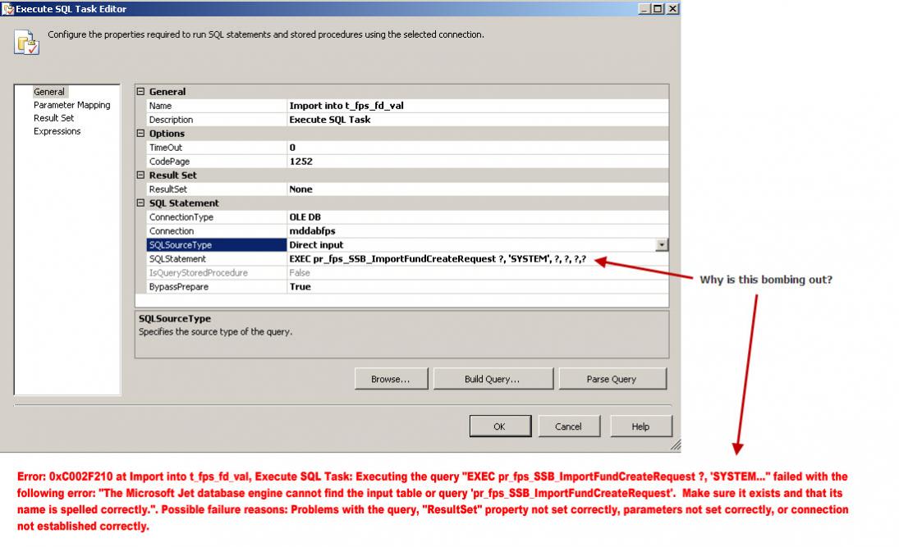Select the ConnectionType value OLE DB

coord(478,217)
